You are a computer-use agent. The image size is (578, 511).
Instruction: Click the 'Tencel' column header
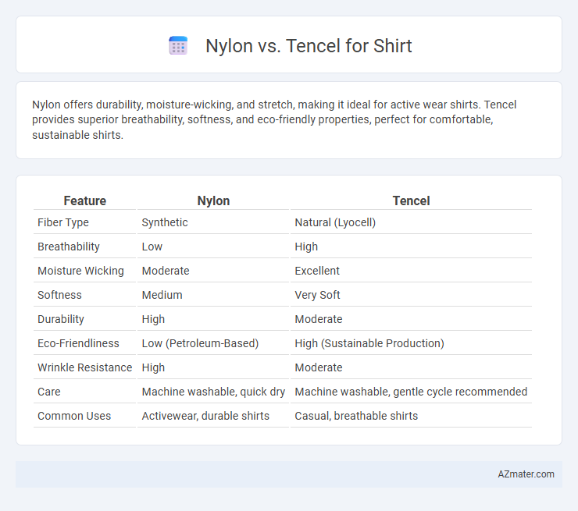[411, 200]
